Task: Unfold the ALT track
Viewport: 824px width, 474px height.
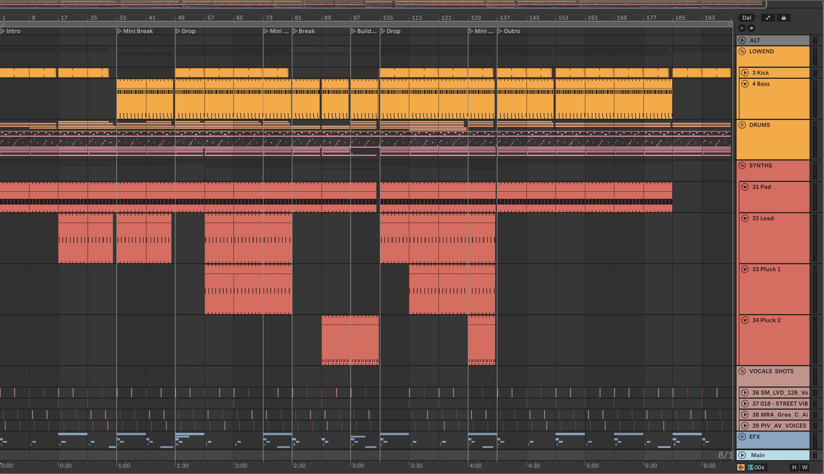Action: click(742, 40)
